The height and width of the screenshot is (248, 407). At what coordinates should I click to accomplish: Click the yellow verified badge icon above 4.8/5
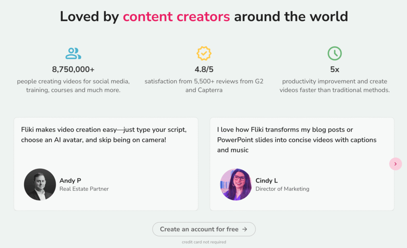[204, 54]
